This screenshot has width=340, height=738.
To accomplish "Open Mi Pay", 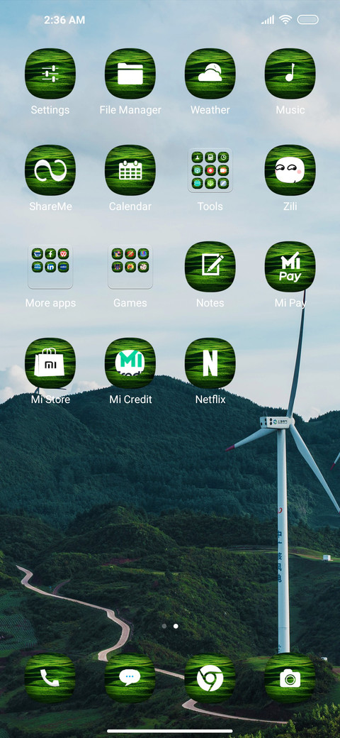I will pyautogui.click(x=290, y=266).
